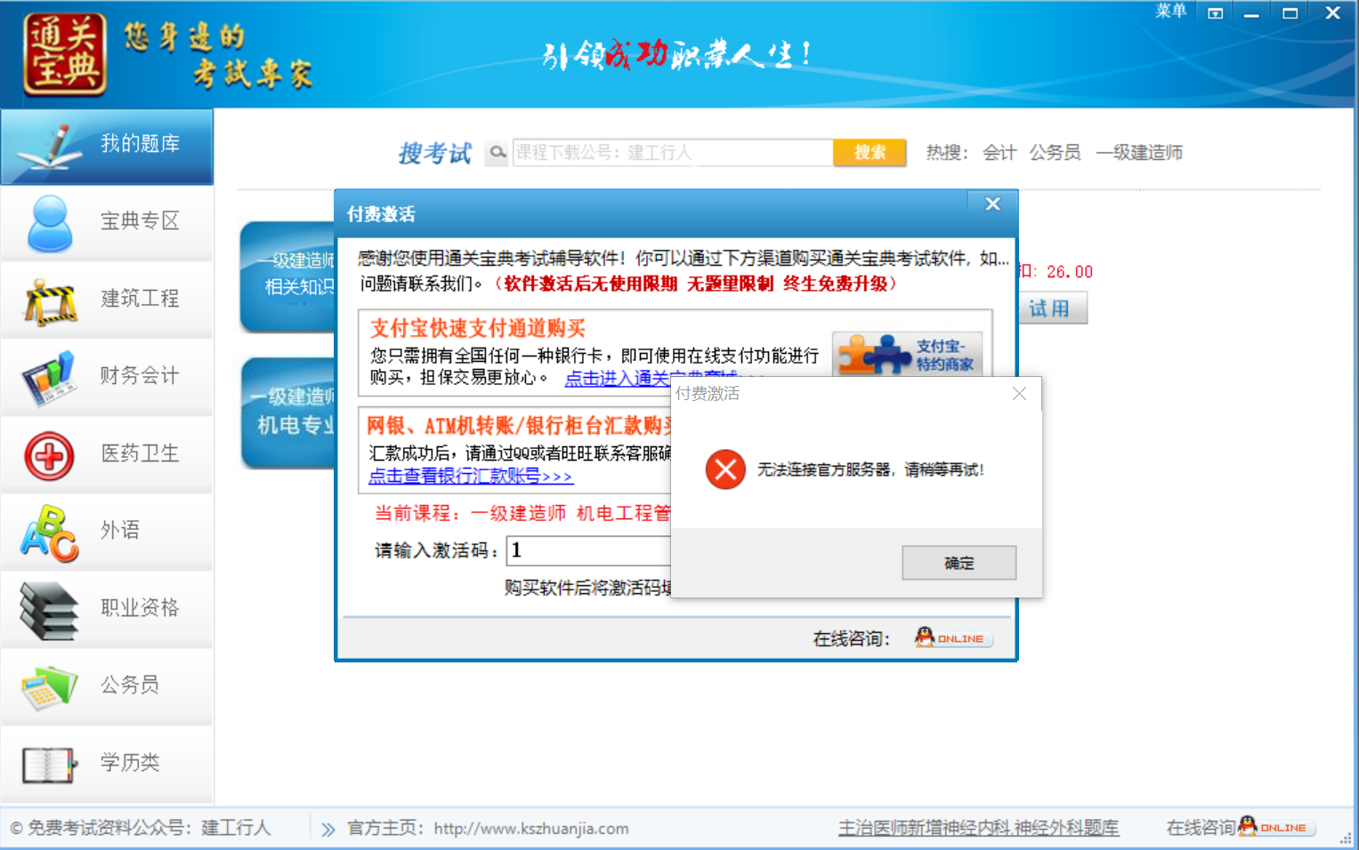Close the 付费激活 blue dialog
The width and height of the screenshot is (1359, 850).
point(993,204)
